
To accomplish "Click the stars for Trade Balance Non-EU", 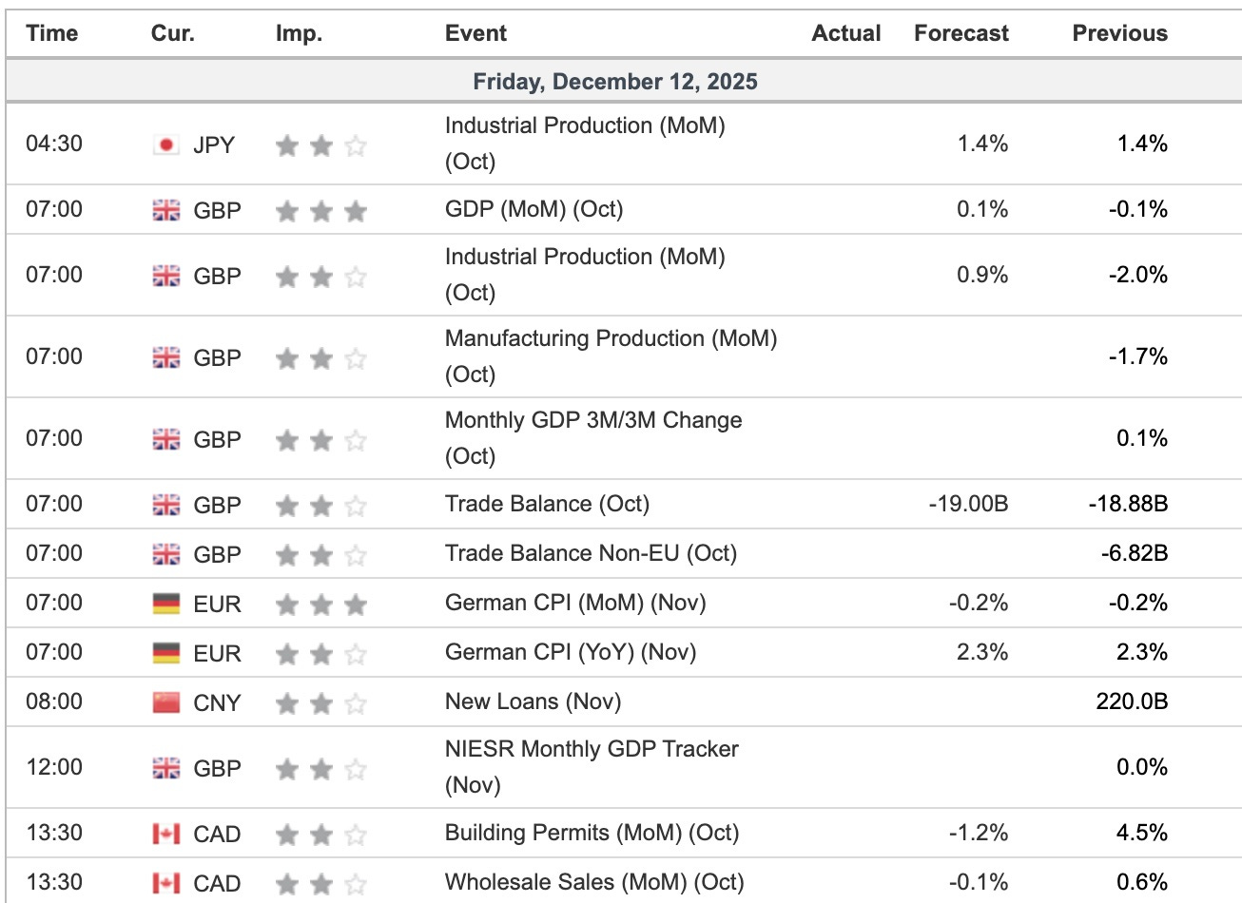I will click(320, 554).
